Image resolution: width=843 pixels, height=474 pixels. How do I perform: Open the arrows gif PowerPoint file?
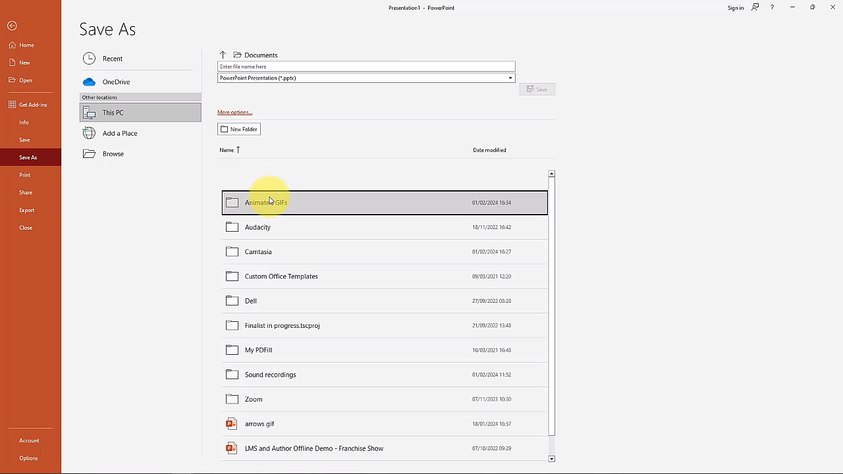pyautogui.click(x=259, y=424)
